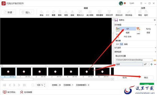
Task: Choose the 系统 (system) encoder
Action: click(x=126, y=44)
